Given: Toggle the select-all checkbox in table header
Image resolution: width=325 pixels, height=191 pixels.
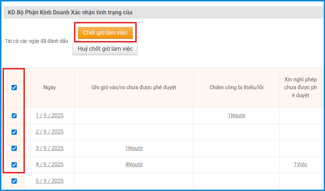Looking at the screenshot, I should click(x=14, y=87).
